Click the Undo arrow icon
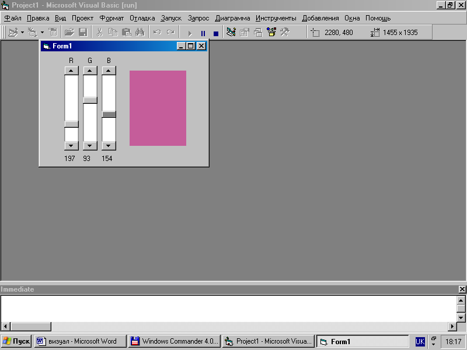467x350 pixels. point(157,32)
